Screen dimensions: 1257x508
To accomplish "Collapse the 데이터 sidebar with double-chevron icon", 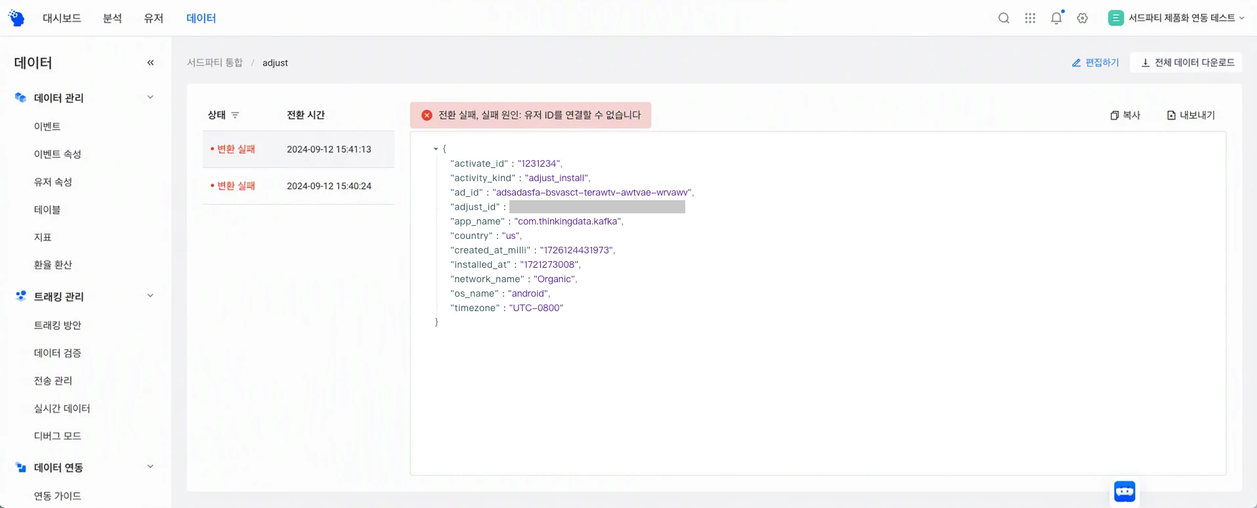I will 150,62.
